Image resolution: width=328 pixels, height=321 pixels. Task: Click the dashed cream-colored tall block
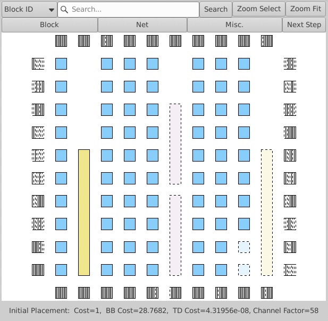click(267, 212)
